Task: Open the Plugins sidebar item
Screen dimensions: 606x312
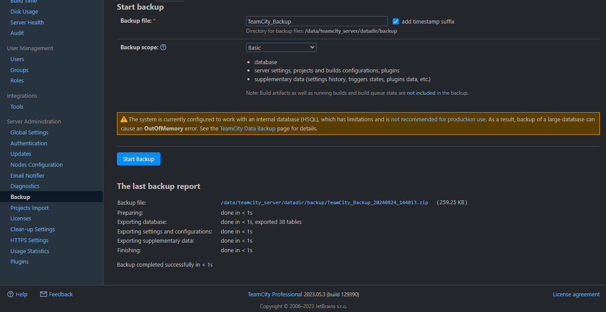Action: 20,262
